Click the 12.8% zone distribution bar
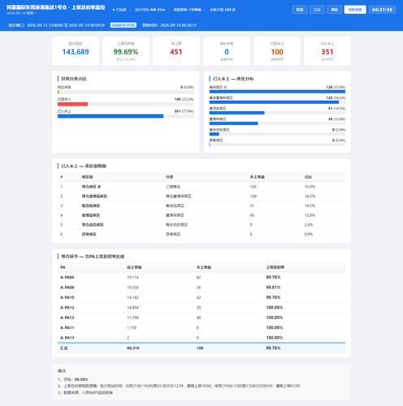This screenshot has width=403, height=406. coord(234,123)
